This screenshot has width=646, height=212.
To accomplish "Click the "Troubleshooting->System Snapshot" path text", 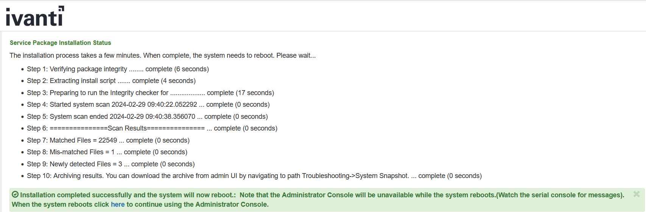I will point(355,176).
